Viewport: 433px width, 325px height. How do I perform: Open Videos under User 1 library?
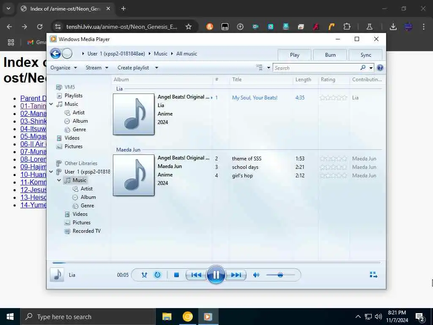pyautogui.click(x=76, y=214)
